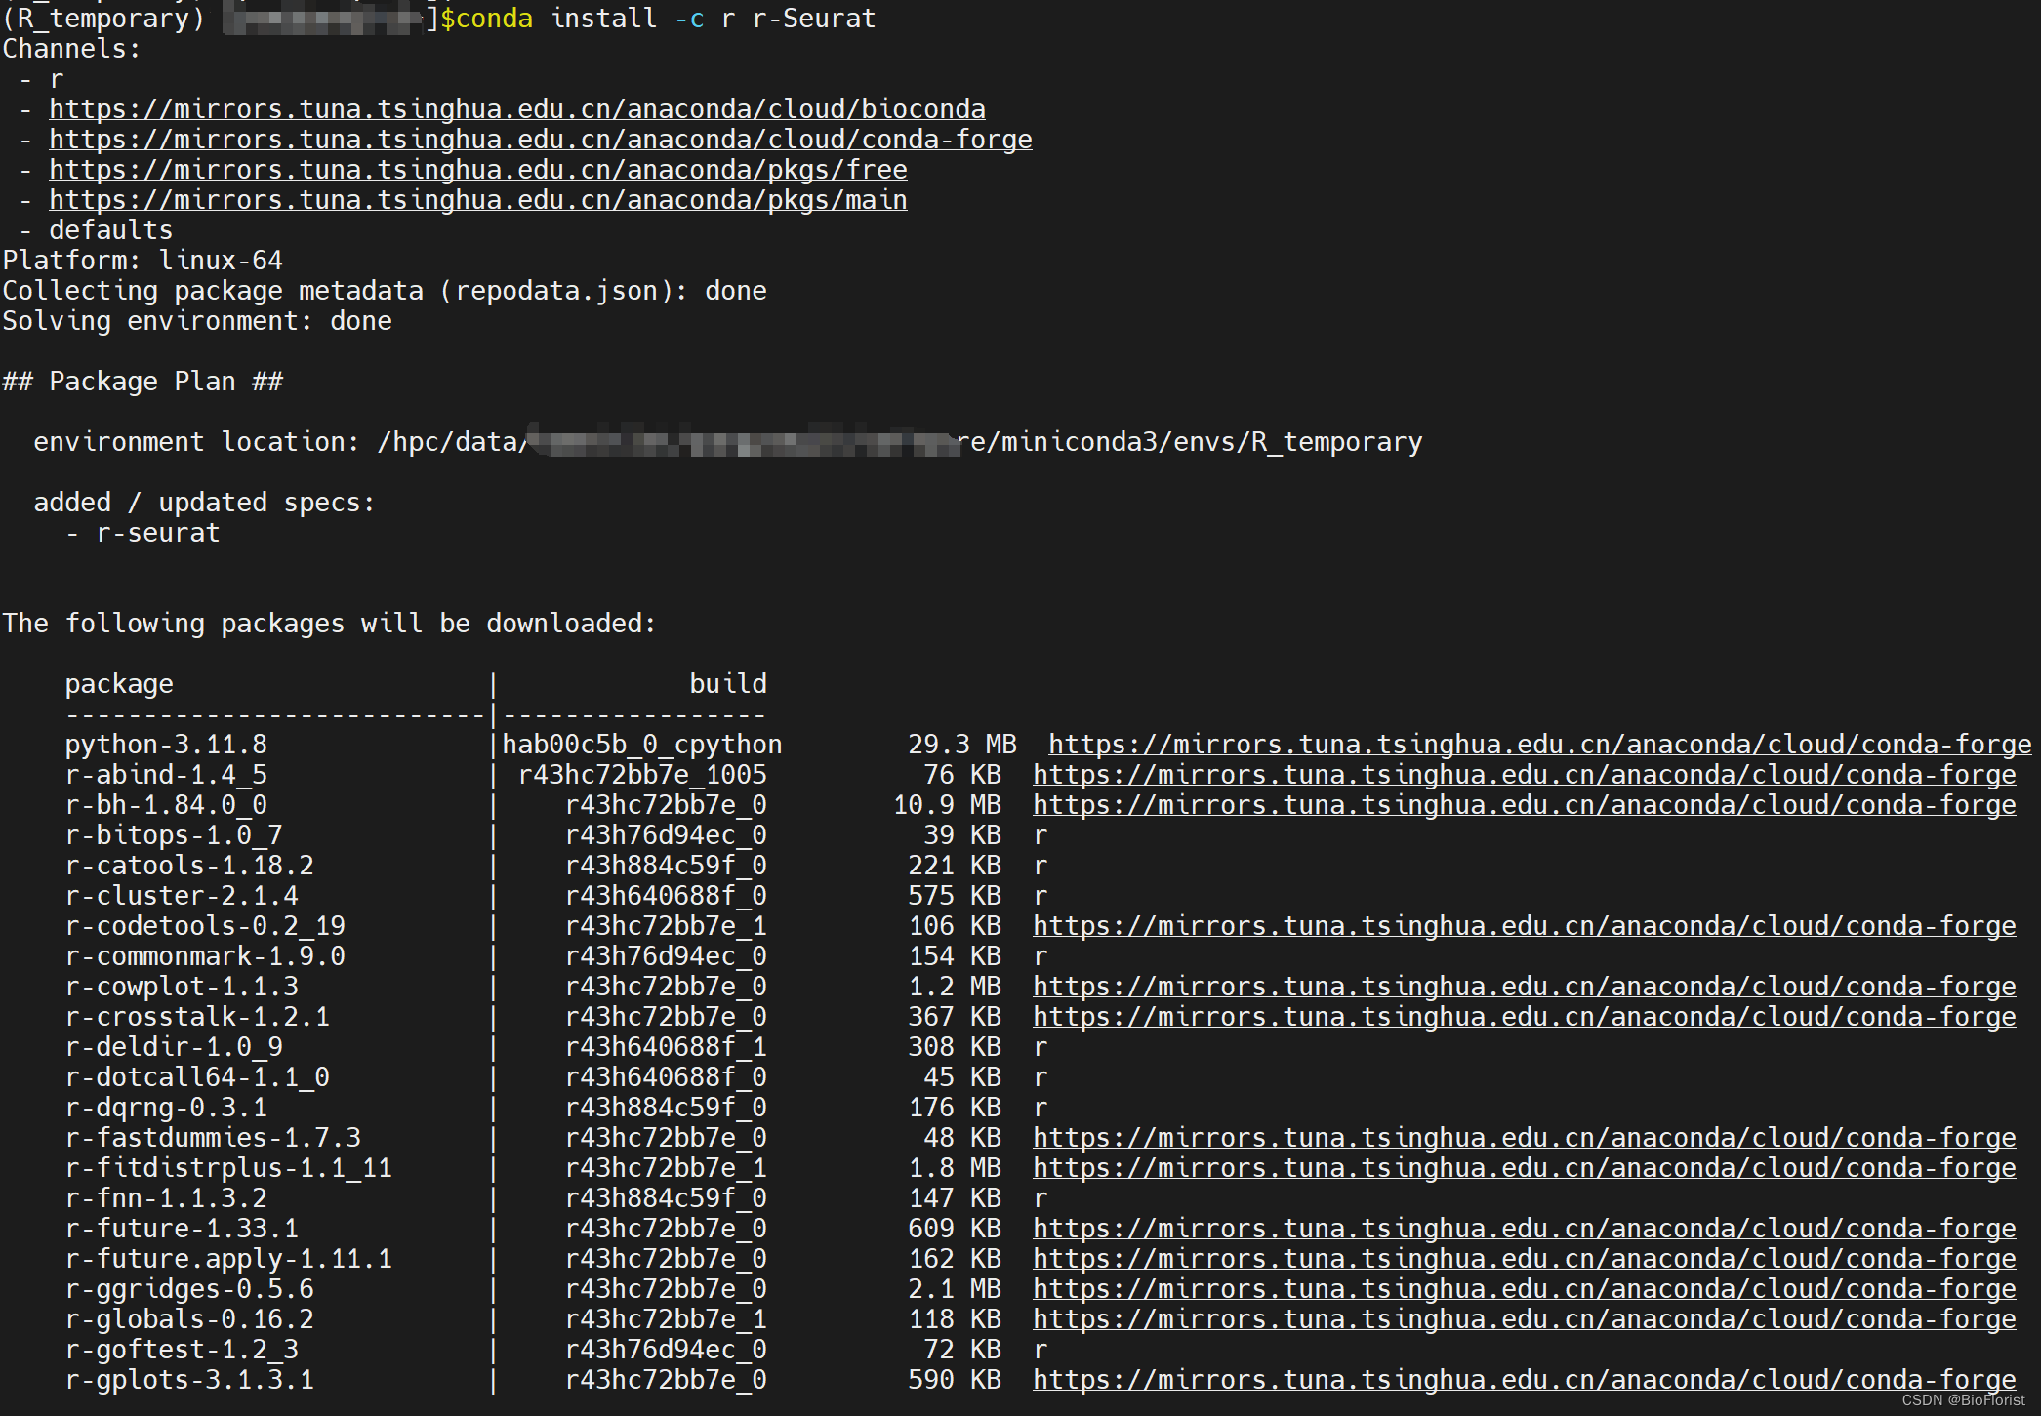2041x1416 pixels.
Task: Click the pkgs/free tsinghua mirror link
Action: [478, 169]
